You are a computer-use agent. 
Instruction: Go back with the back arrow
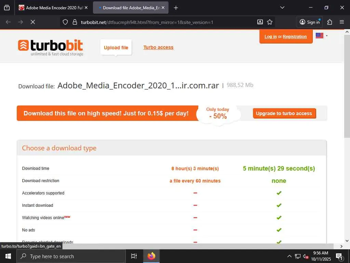coord(8,22)
